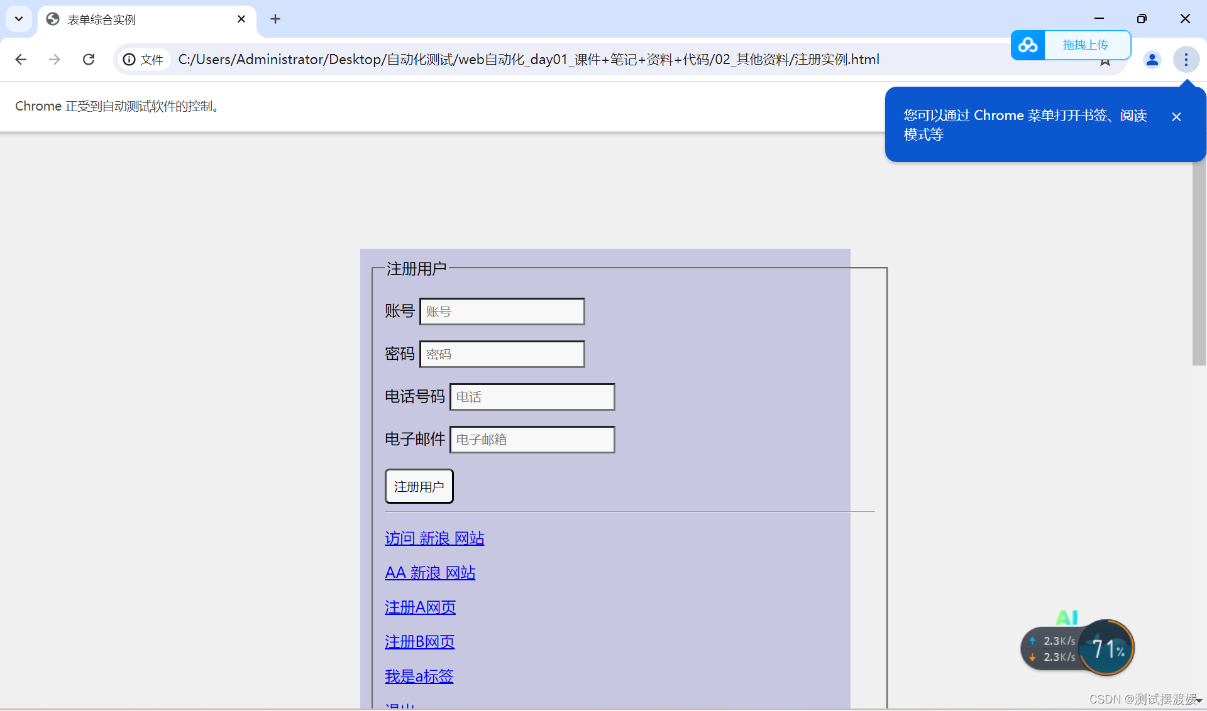
Task: Click the browser back arrow
Action: point(21,59)
